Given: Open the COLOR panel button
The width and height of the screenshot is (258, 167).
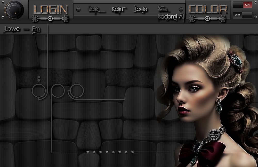Looking at the screenshot, I should pyautogui.click(x=208, y=9).
